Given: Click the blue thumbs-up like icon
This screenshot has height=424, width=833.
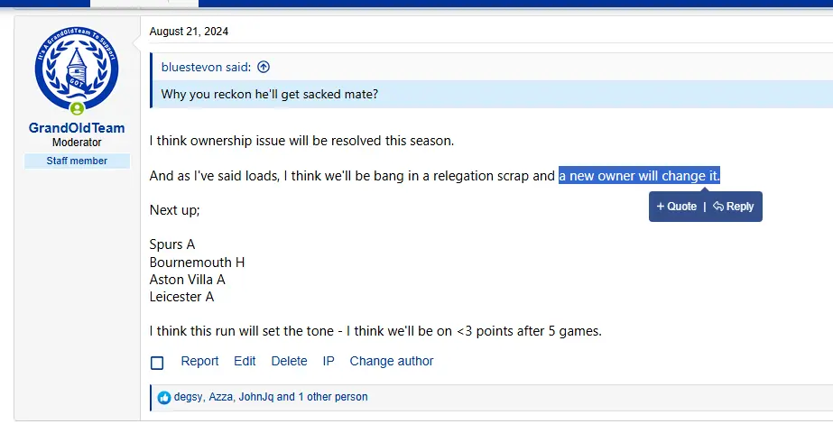Looking at the screenshot, I should coord(164,397).
